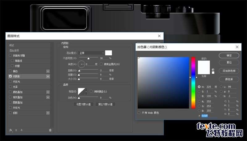Select the H hue radio button

coord(199,87)
